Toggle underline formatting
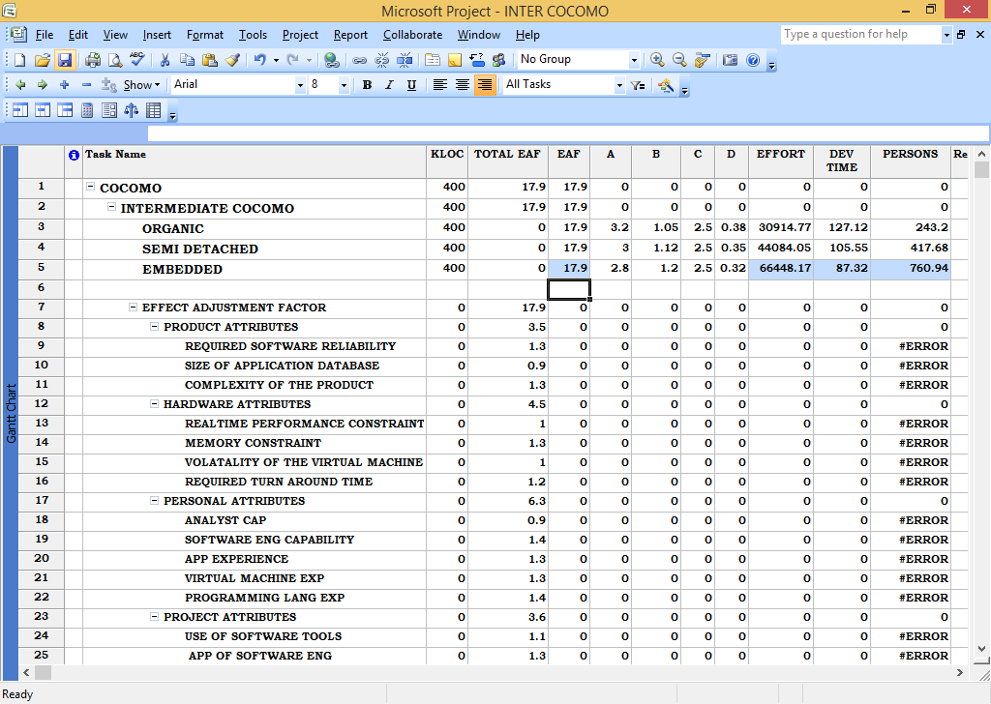Screen dimensions: 991x704 (x=411, y=85)
